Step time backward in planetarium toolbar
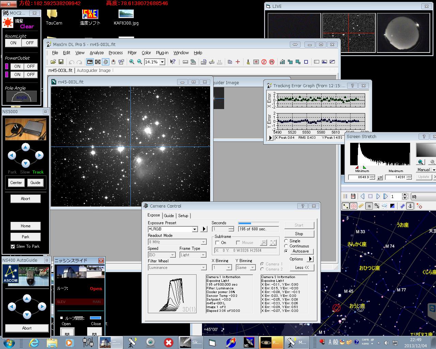 362,196
